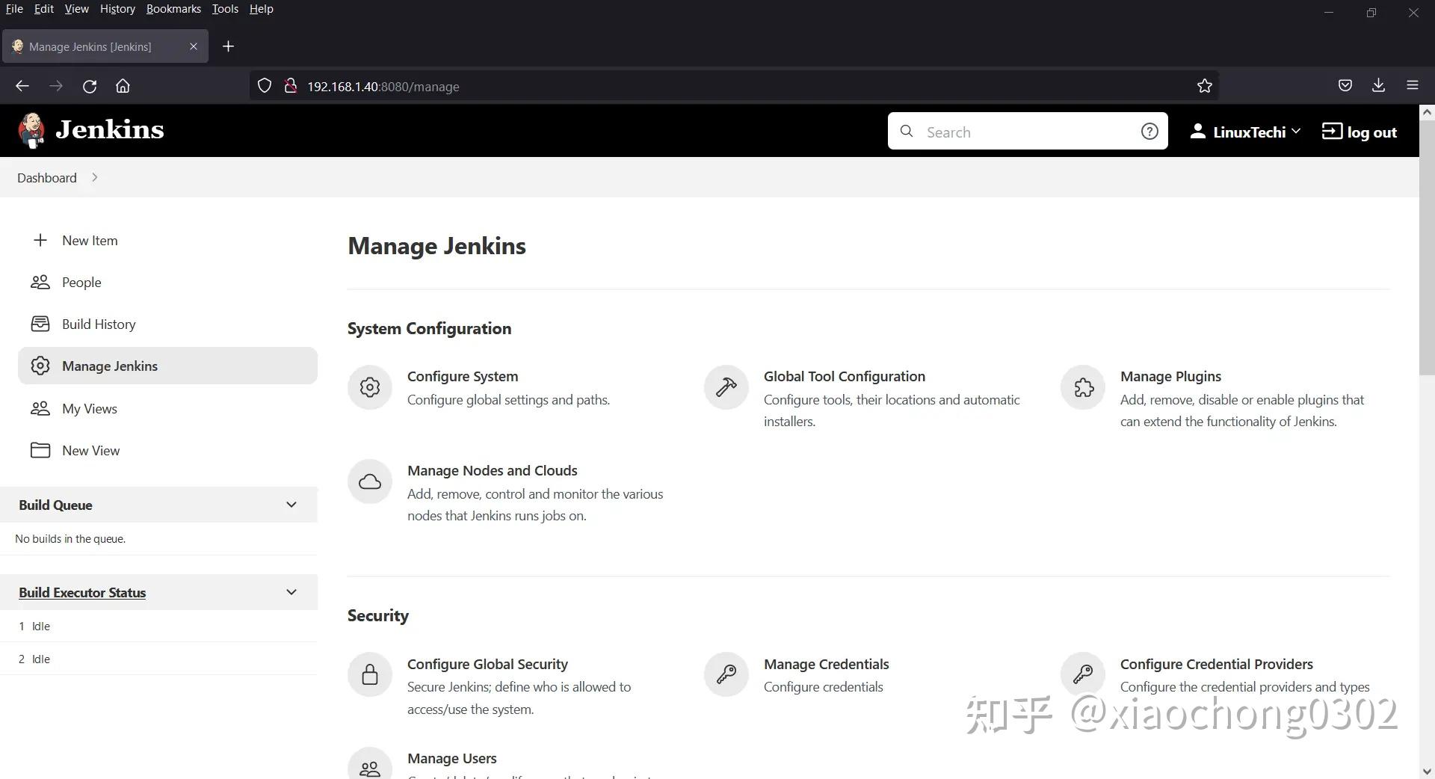
Task: Open Configure Global Security padlock icon
Action: pos(369,674)
